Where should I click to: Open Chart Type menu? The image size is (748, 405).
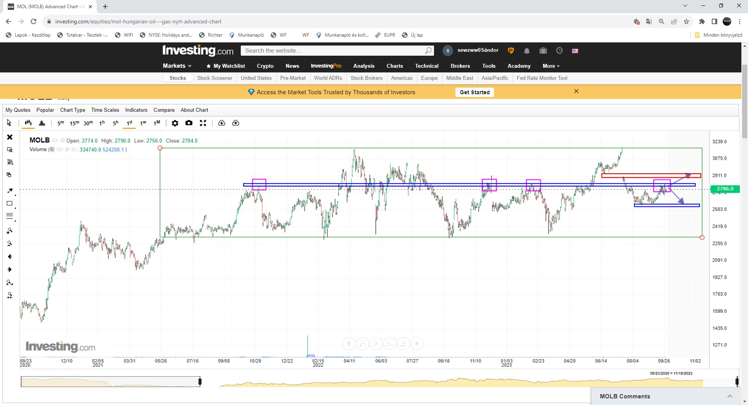(x=72, y=110)
